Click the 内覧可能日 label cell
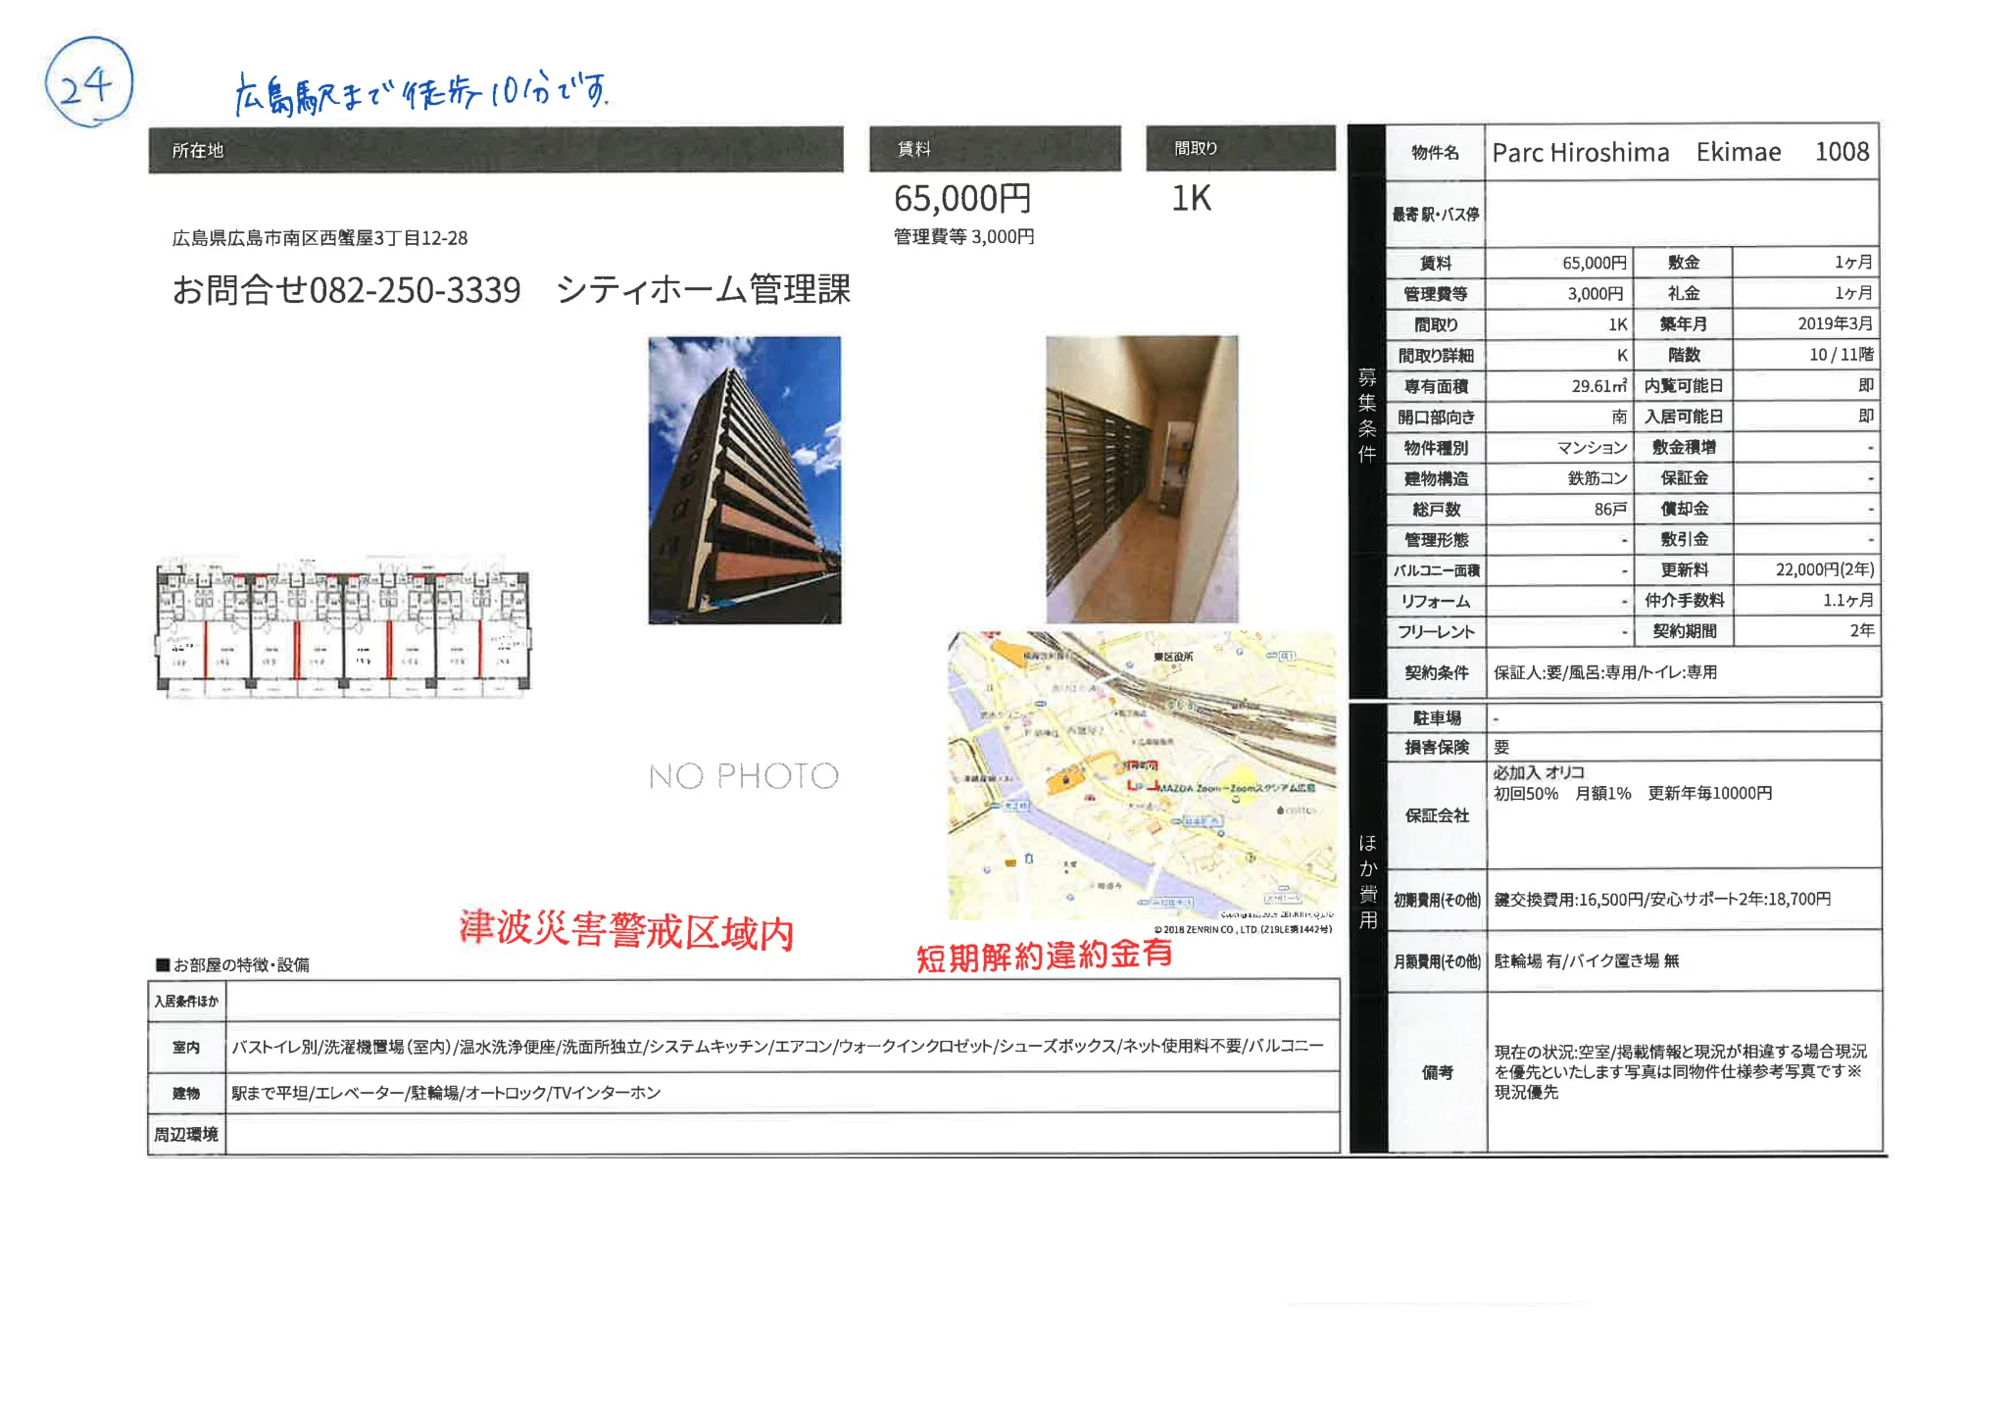2015x1426 pixels. (1684, 386)
